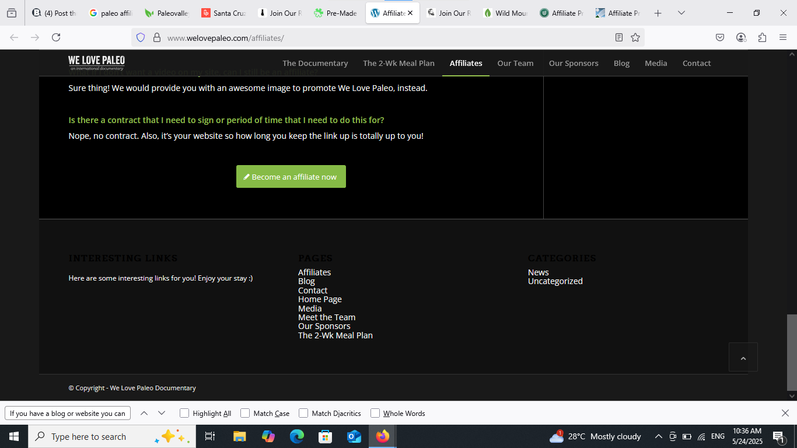Switch to the Pre-Made tab
The width and height of the screenshot is (797, 448).
pyautogui.click(x=335, y=13)
